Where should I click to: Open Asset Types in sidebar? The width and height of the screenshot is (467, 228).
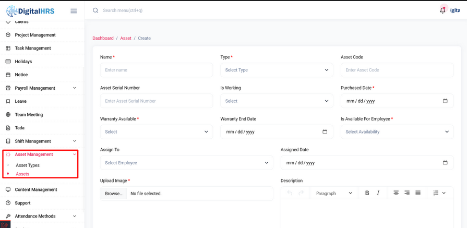28,165
